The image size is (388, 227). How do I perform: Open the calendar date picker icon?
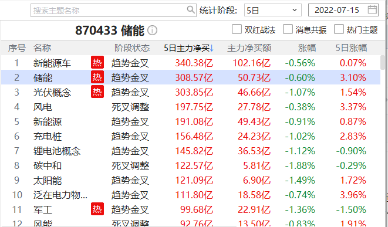point(372,9)
